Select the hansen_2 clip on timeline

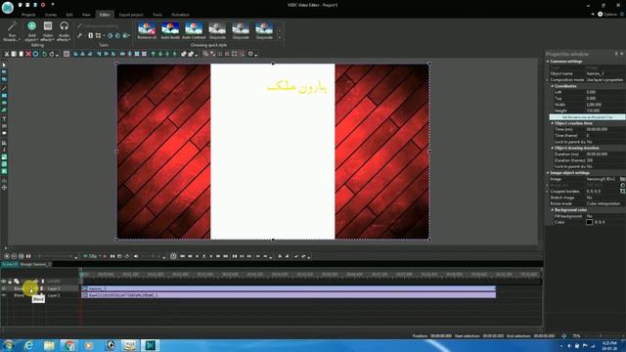point(289,288)
